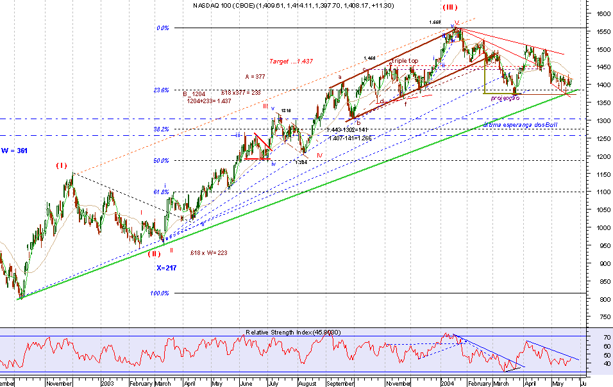Click the NASDAQ 100 (CBOE) chart title
Screen dimensions: 613x387
(293, 6)
